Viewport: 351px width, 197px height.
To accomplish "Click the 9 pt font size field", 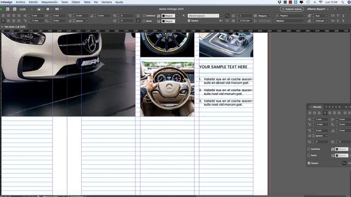I will pos(320,16).
